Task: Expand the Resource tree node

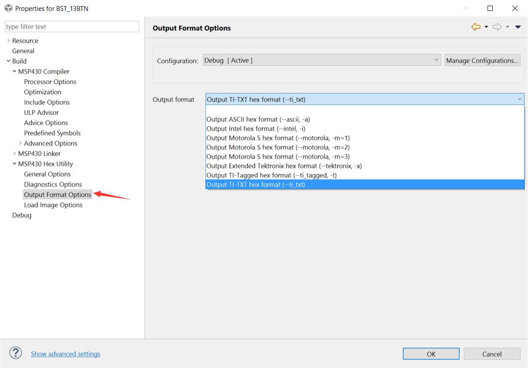Action: pyautogui.click(x=9, y=41)
